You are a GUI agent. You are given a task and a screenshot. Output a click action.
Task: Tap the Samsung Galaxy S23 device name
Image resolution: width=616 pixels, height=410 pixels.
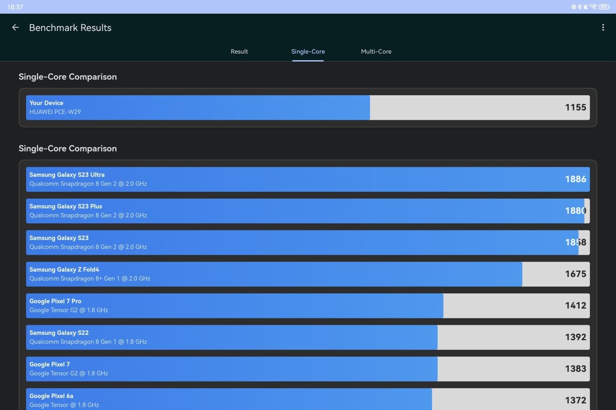coord(59,238)
